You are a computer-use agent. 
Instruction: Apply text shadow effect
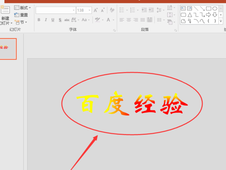point(60,20)
